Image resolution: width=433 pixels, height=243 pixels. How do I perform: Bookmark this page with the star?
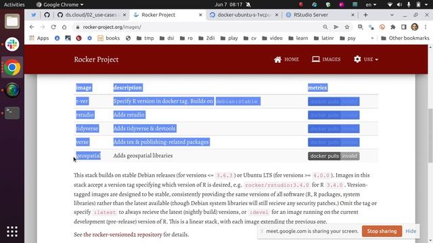pyautogui.click(x=347, y=27)
